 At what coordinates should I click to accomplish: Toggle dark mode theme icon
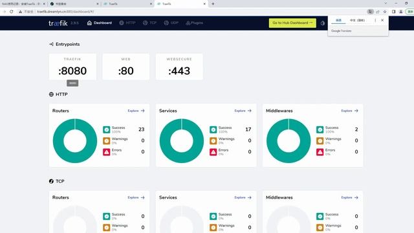click(323, 23)
